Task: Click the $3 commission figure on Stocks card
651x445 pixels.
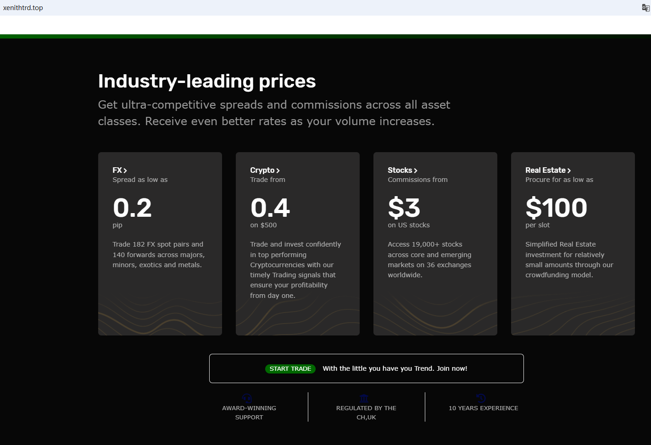Action: [404, 208]
